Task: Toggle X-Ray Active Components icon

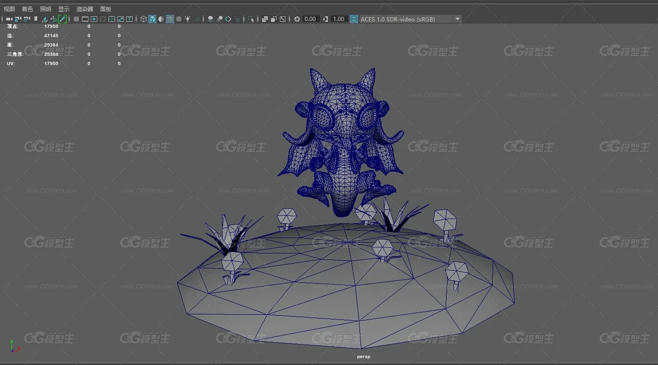Action: [x=274, y=19]
